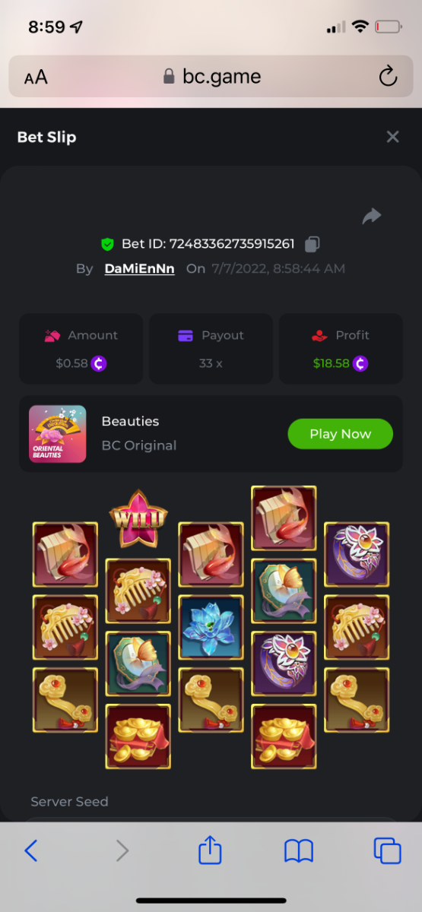Image resolution: width=422 pixels, height=912 pixels.
Task: Copy the Bet ID to clipboard
Action: 312,244
